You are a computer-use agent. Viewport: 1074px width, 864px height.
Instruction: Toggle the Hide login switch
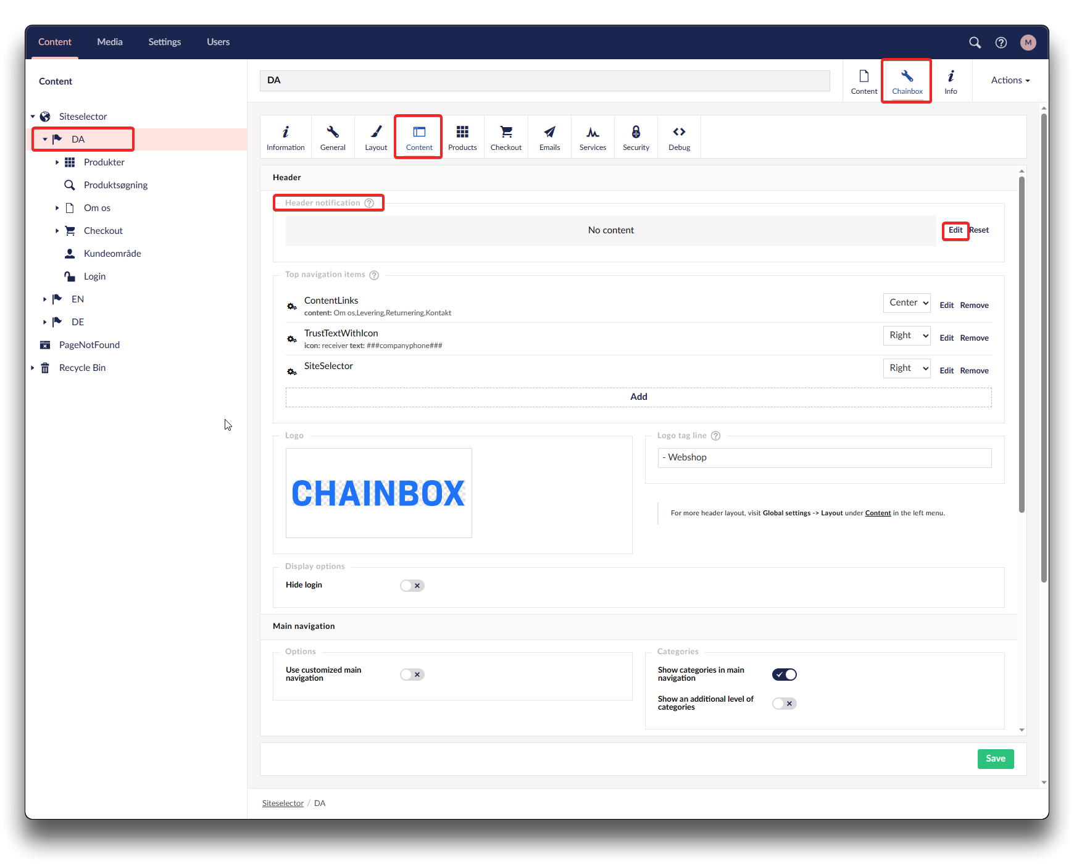tap(412, 586)
